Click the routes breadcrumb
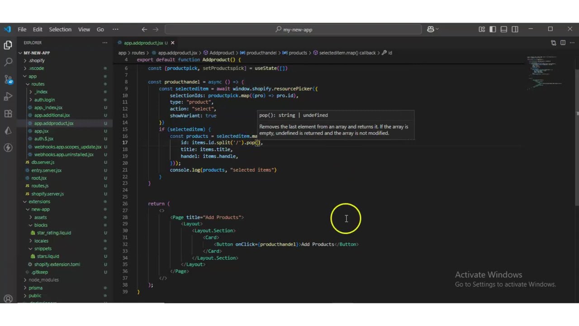 pos(138,53)
